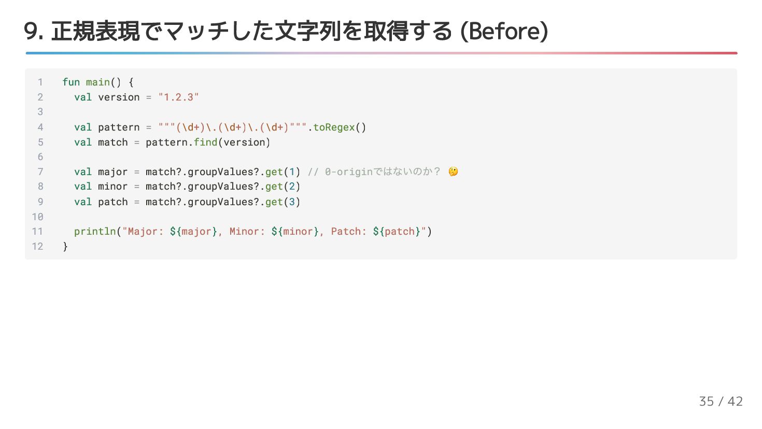Image resolution: width=762 pixels, height=429 pixels.
Task: Click the page number 35 / 42
Action: coord(721,401)
